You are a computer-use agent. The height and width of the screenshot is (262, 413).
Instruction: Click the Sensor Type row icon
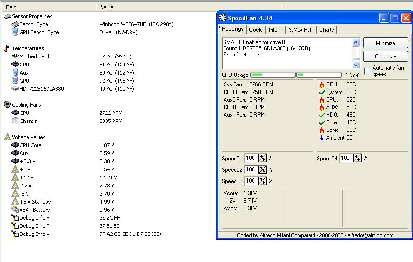(x=15, y=24)
